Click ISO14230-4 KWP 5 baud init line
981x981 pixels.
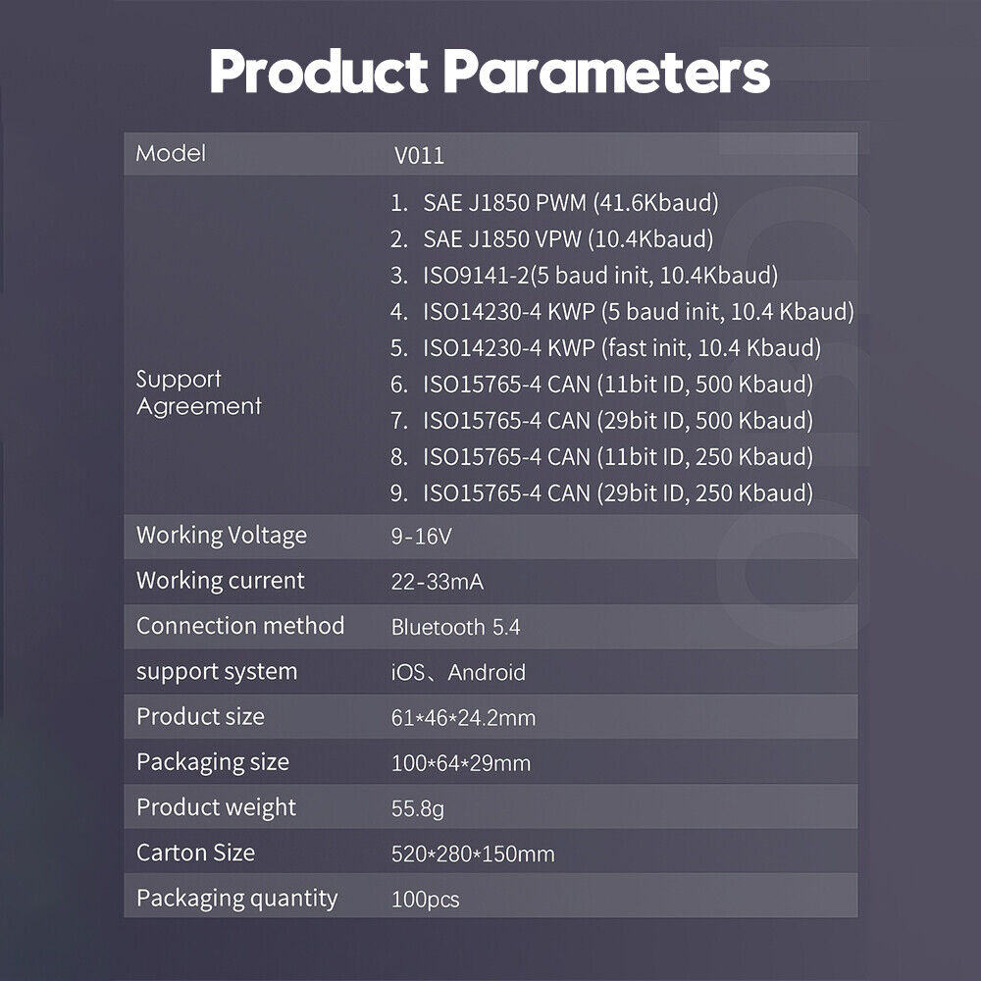point(623,312)
